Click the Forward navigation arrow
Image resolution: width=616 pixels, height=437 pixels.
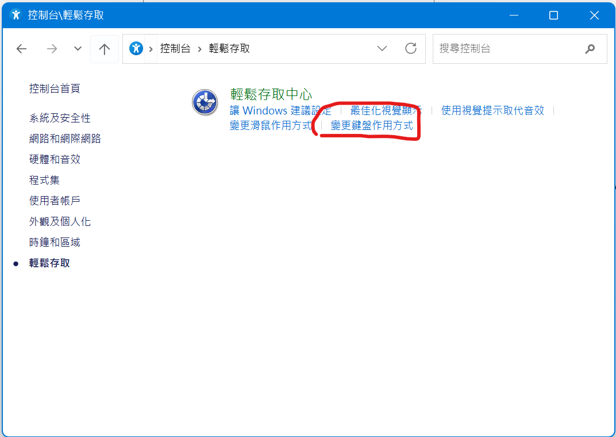52,49
